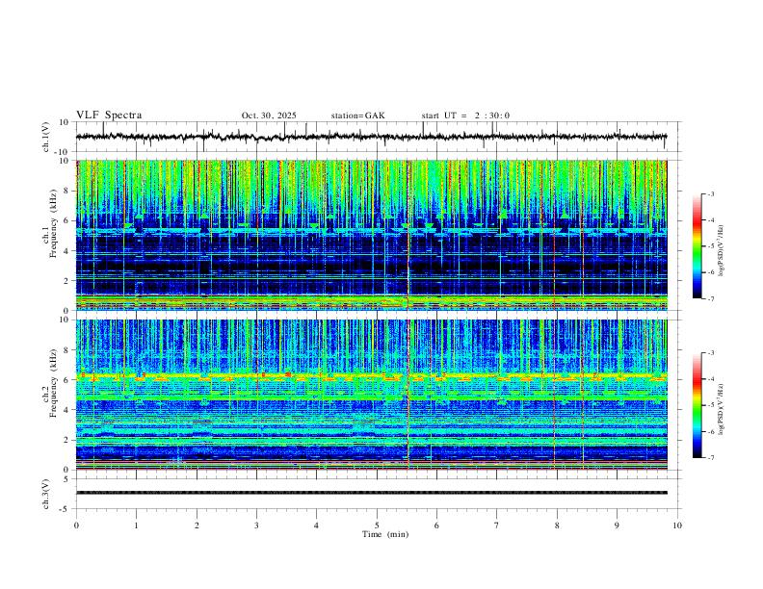
Task: Click the ch.1 spectrogram panel
Action: pos(371,235)
